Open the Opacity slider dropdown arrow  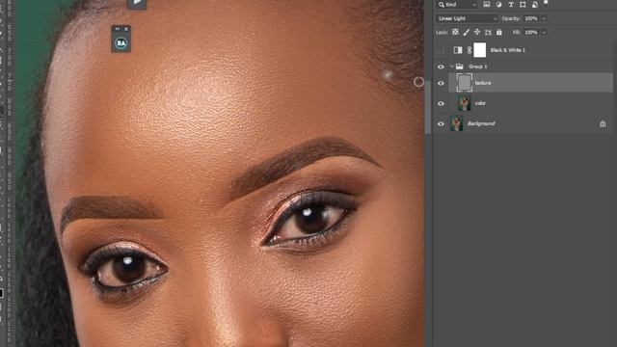544,18
